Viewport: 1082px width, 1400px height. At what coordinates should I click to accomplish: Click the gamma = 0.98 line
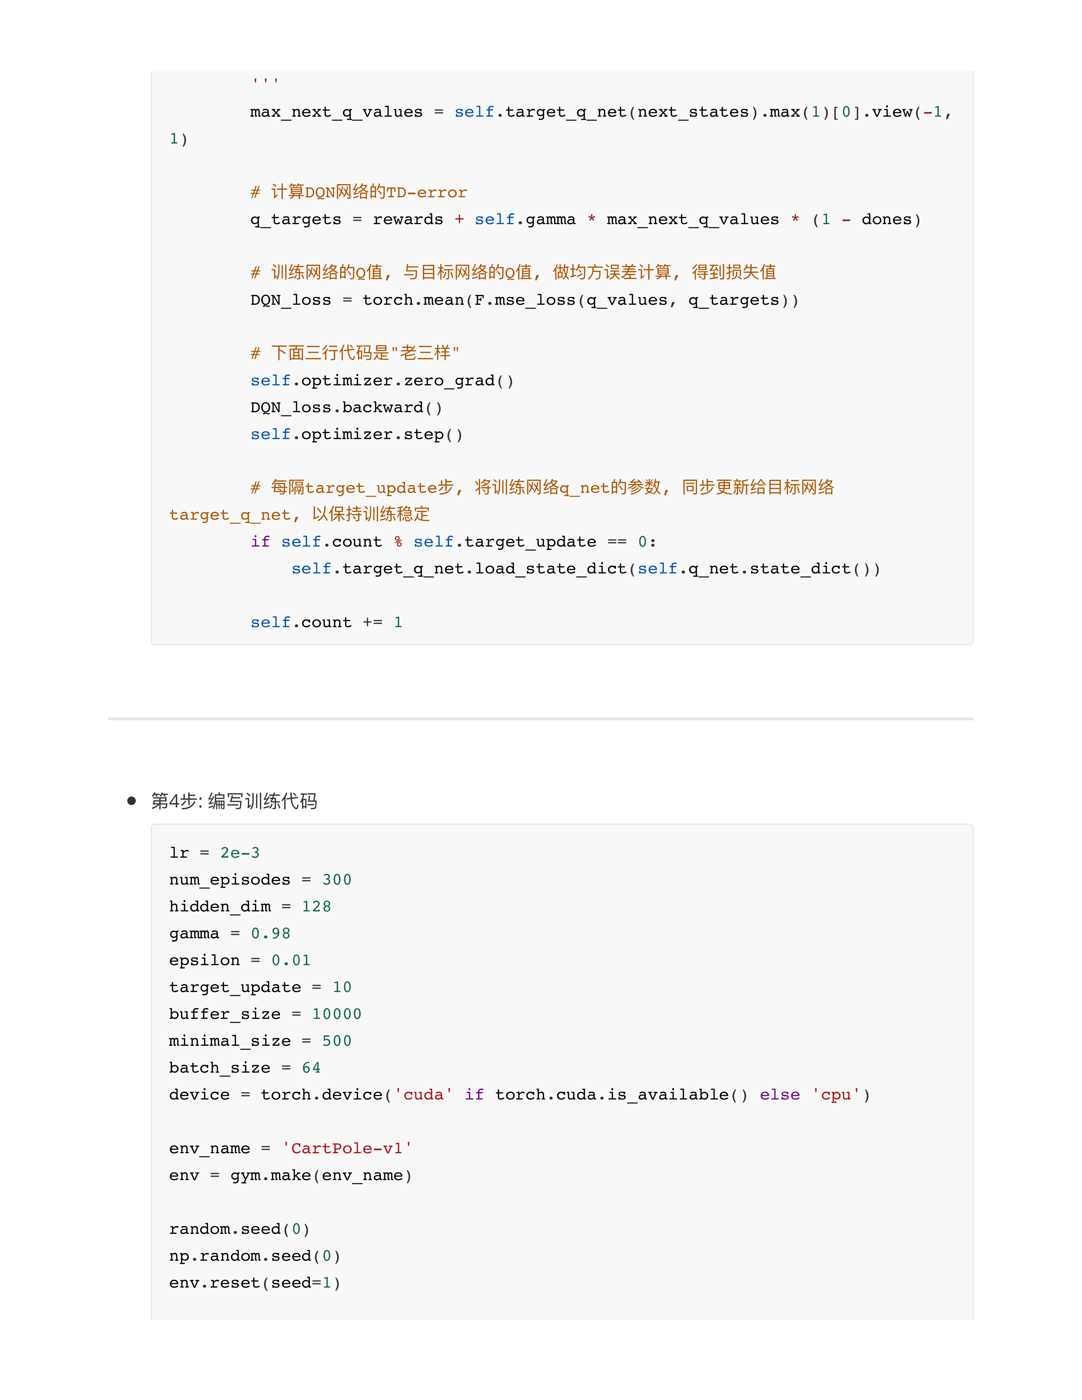click(x=229, y=933)
